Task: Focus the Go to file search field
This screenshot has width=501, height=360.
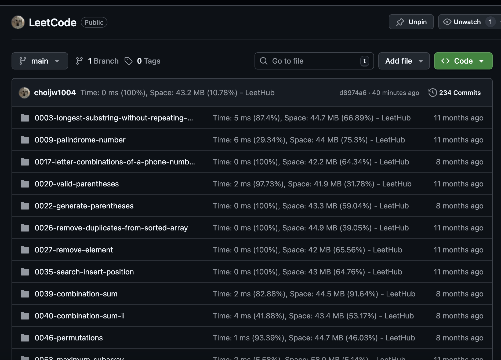Action: click(x=314, y=61)
